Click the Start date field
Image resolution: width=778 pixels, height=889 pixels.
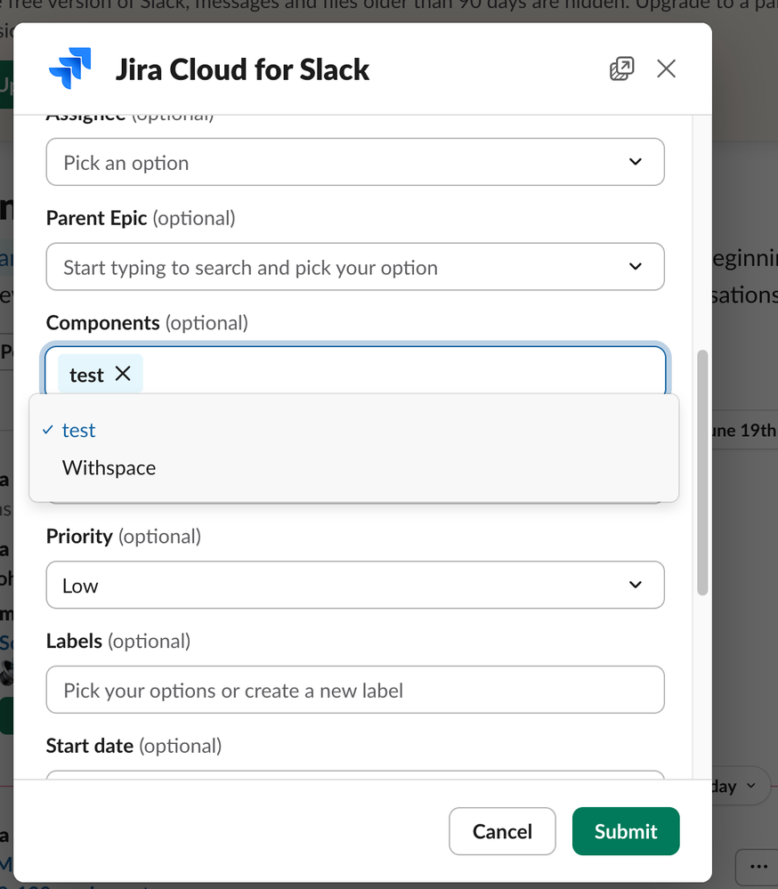354,775
